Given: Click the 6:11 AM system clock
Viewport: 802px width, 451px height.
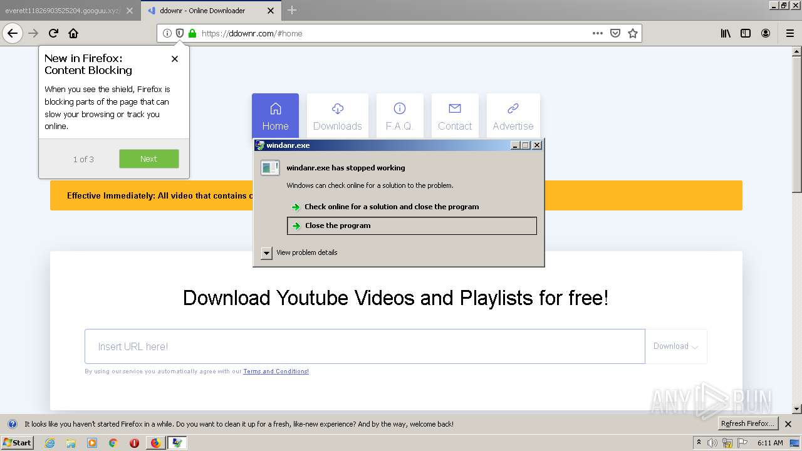Looking at the screenshot, I should (x=770, y=443).
